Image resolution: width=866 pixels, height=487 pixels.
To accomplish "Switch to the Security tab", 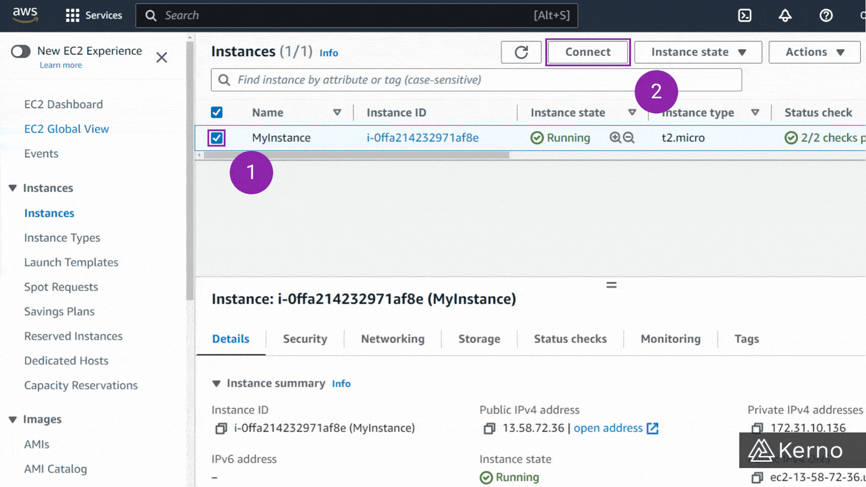I will (305, 339).
